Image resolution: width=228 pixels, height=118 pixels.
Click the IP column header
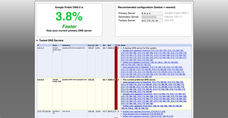[38, 45]
